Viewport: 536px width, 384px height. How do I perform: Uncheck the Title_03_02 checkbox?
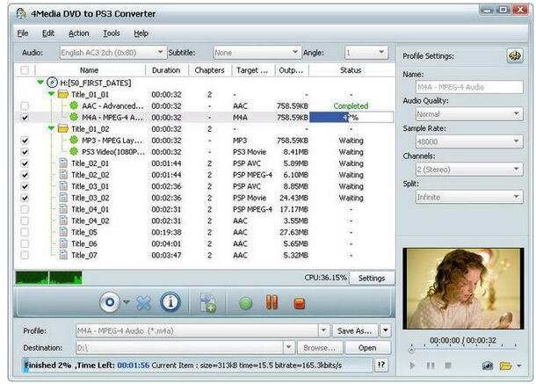pyautogui.click(x=25, y=198)
